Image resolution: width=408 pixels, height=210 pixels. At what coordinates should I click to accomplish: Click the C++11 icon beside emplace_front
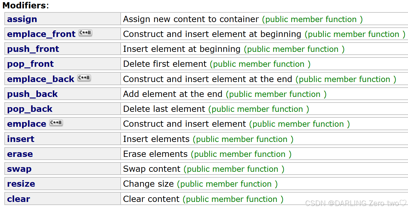pyautogui.click(x=85, y=33)
